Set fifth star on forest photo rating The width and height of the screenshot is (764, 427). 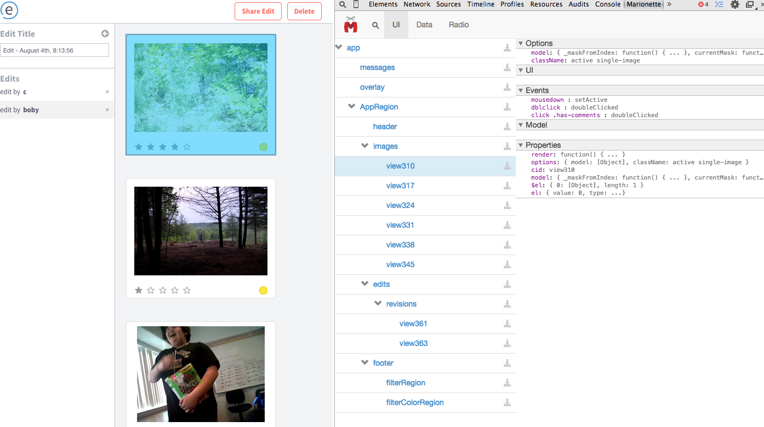click(187, 290)
